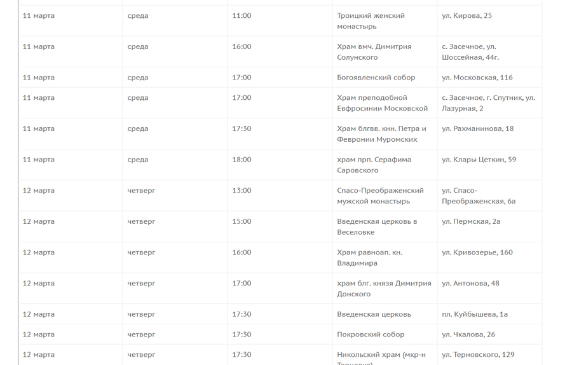Image resolution: width=572 pixels, height=365 pixels.
Task: Select address ул. Клары Цеткин, 59
Action: pyautogui.click(x=479, y=160)
